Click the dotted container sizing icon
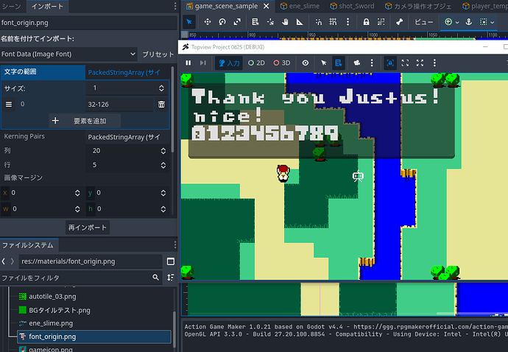 484,22
